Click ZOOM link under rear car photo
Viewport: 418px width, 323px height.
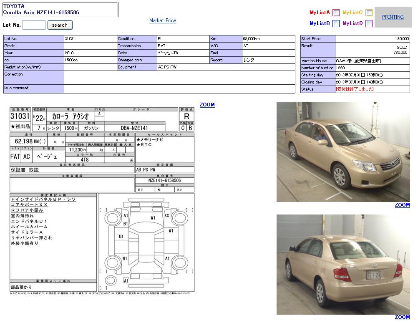tap(402, 317)
